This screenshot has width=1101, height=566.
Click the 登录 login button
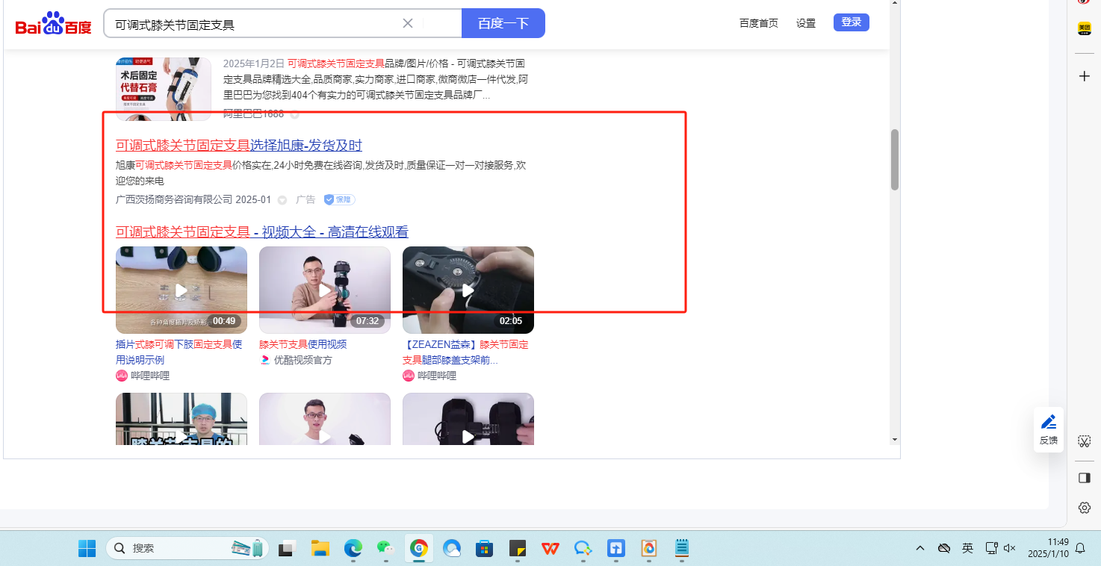pos(852,22)
